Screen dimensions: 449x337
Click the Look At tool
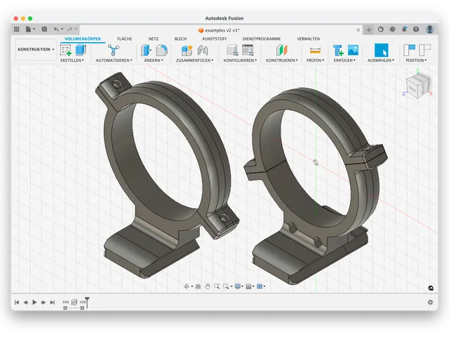pos(198,286)
